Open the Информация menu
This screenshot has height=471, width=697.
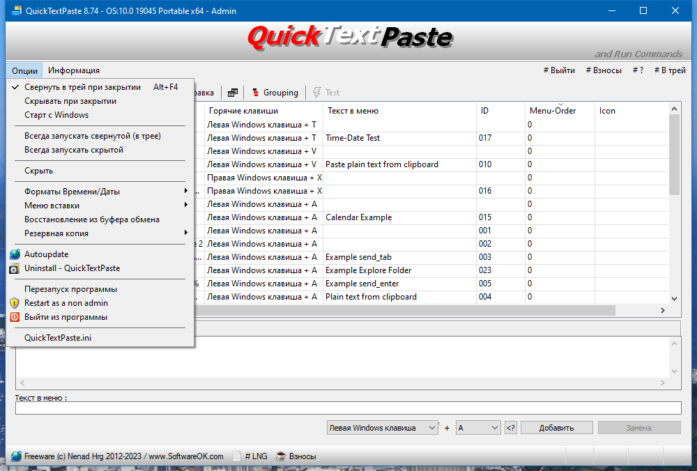(x=74, y=70)
